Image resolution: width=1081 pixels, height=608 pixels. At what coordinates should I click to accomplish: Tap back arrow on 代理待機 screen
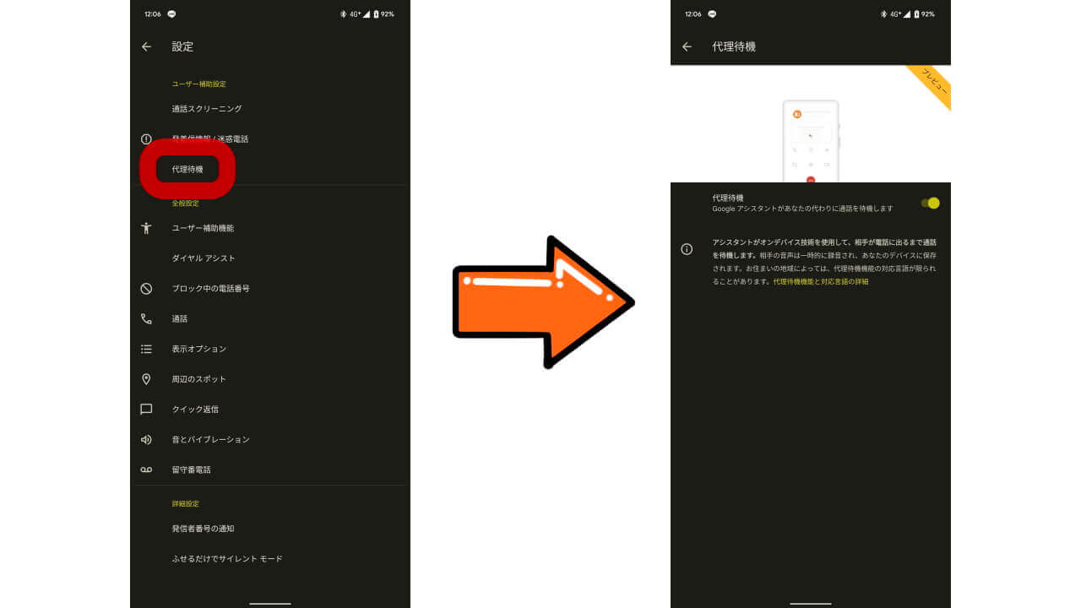point(687,47)
